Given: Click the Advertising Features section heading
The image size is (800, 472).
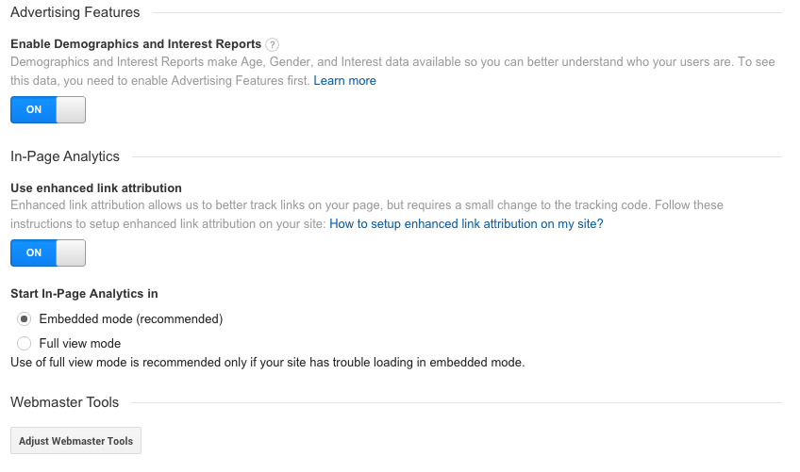Looking at the screenshot, I should click(75, 12).
